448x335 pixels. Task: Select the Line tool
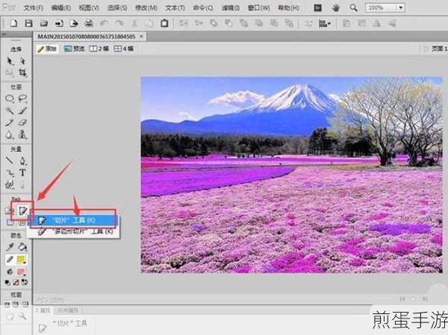coord(10,160)
